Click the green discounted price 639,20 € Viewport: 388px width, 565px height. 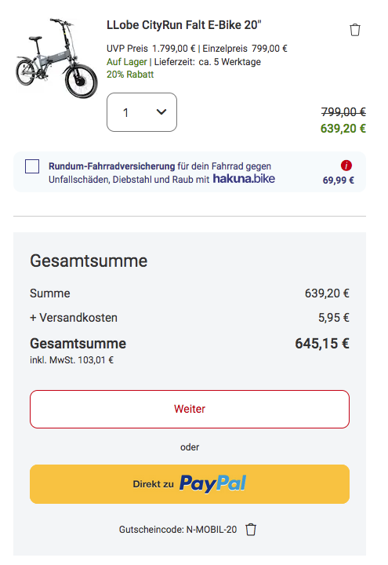coord(343,128)
